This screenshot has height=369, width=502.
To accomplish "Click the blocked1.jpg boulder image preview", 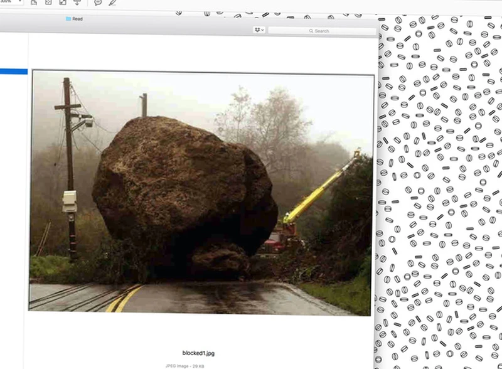I will [201, 193].
